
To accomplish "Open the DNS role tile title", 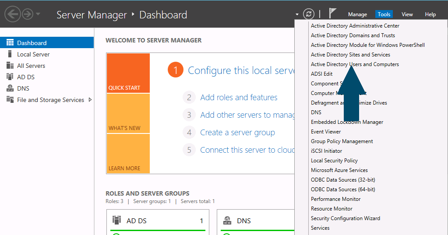I will (x=244, y=221).
